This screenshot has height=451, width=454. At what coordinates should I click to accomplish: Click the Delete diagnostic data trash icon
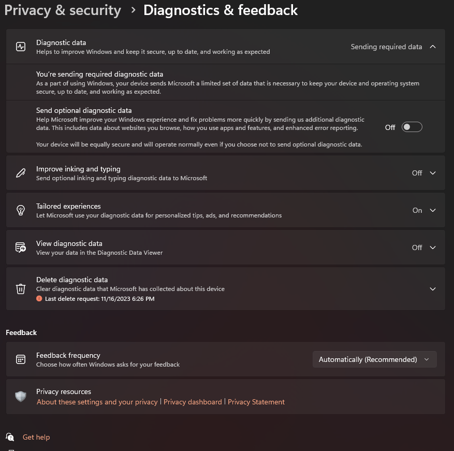(21, 289)
